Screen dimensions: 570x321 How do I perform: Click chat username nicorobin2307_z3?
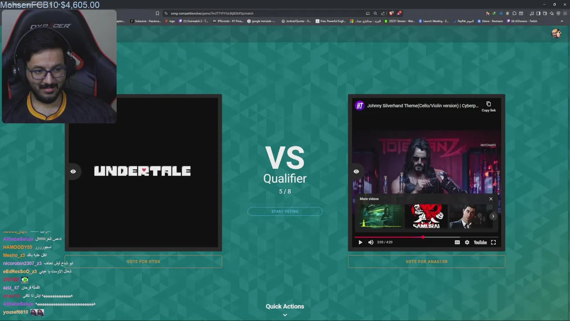coord(22,263)
